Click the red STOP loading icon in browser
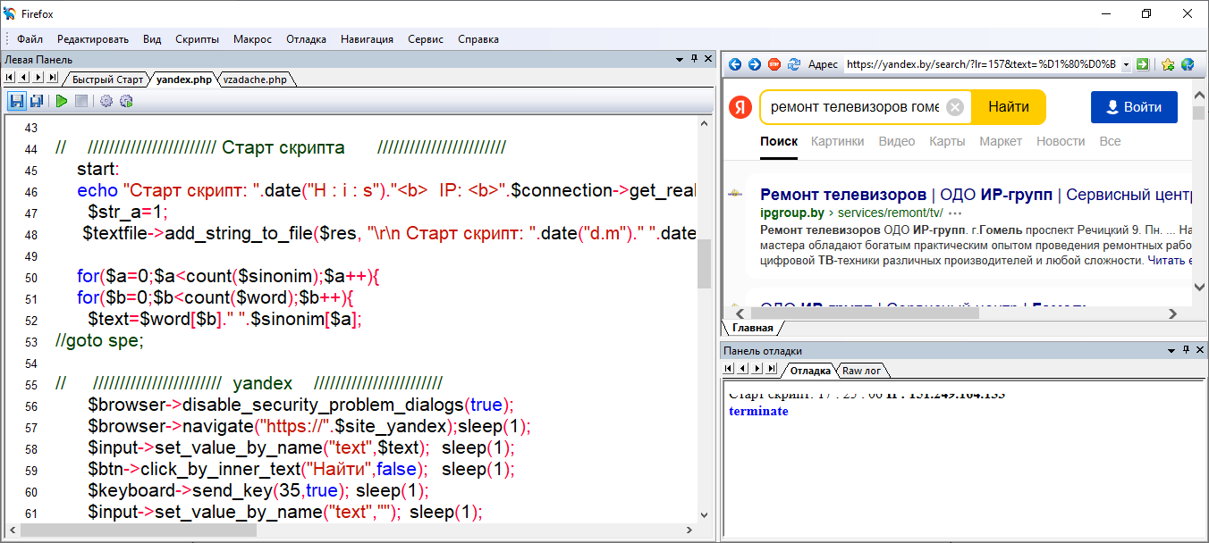The width and height of the screenshot is (1209, 543). [x=774, y=64]
